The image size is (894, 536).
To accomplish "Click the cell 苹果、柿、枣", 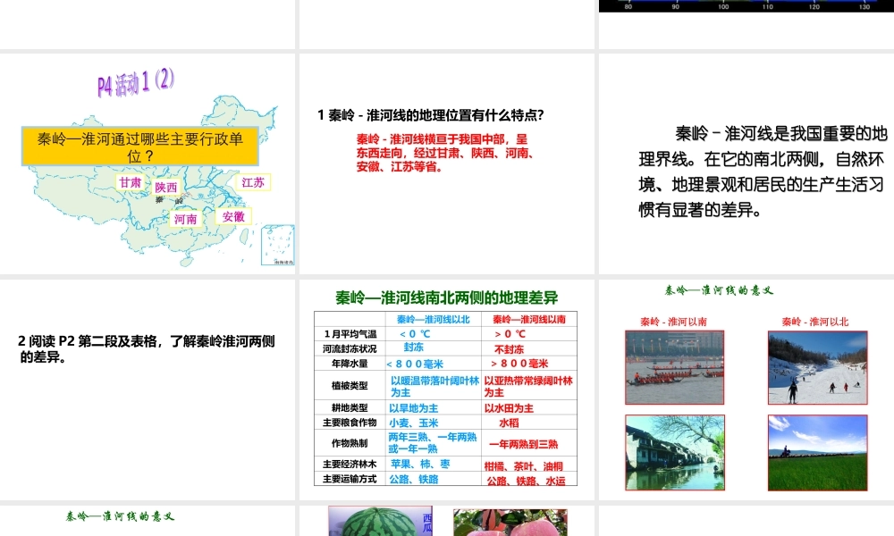I will [x=419, y=465].
